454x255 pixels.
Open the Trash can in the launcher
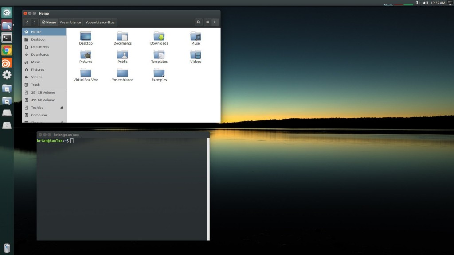pyautogui.click(x=7, y=248)
